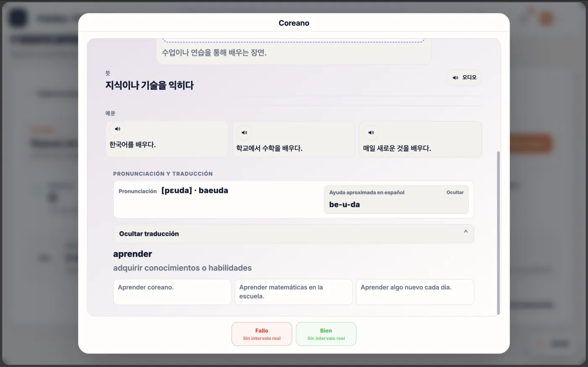Select the example card 학교에서 수학을 배우다

294,139
